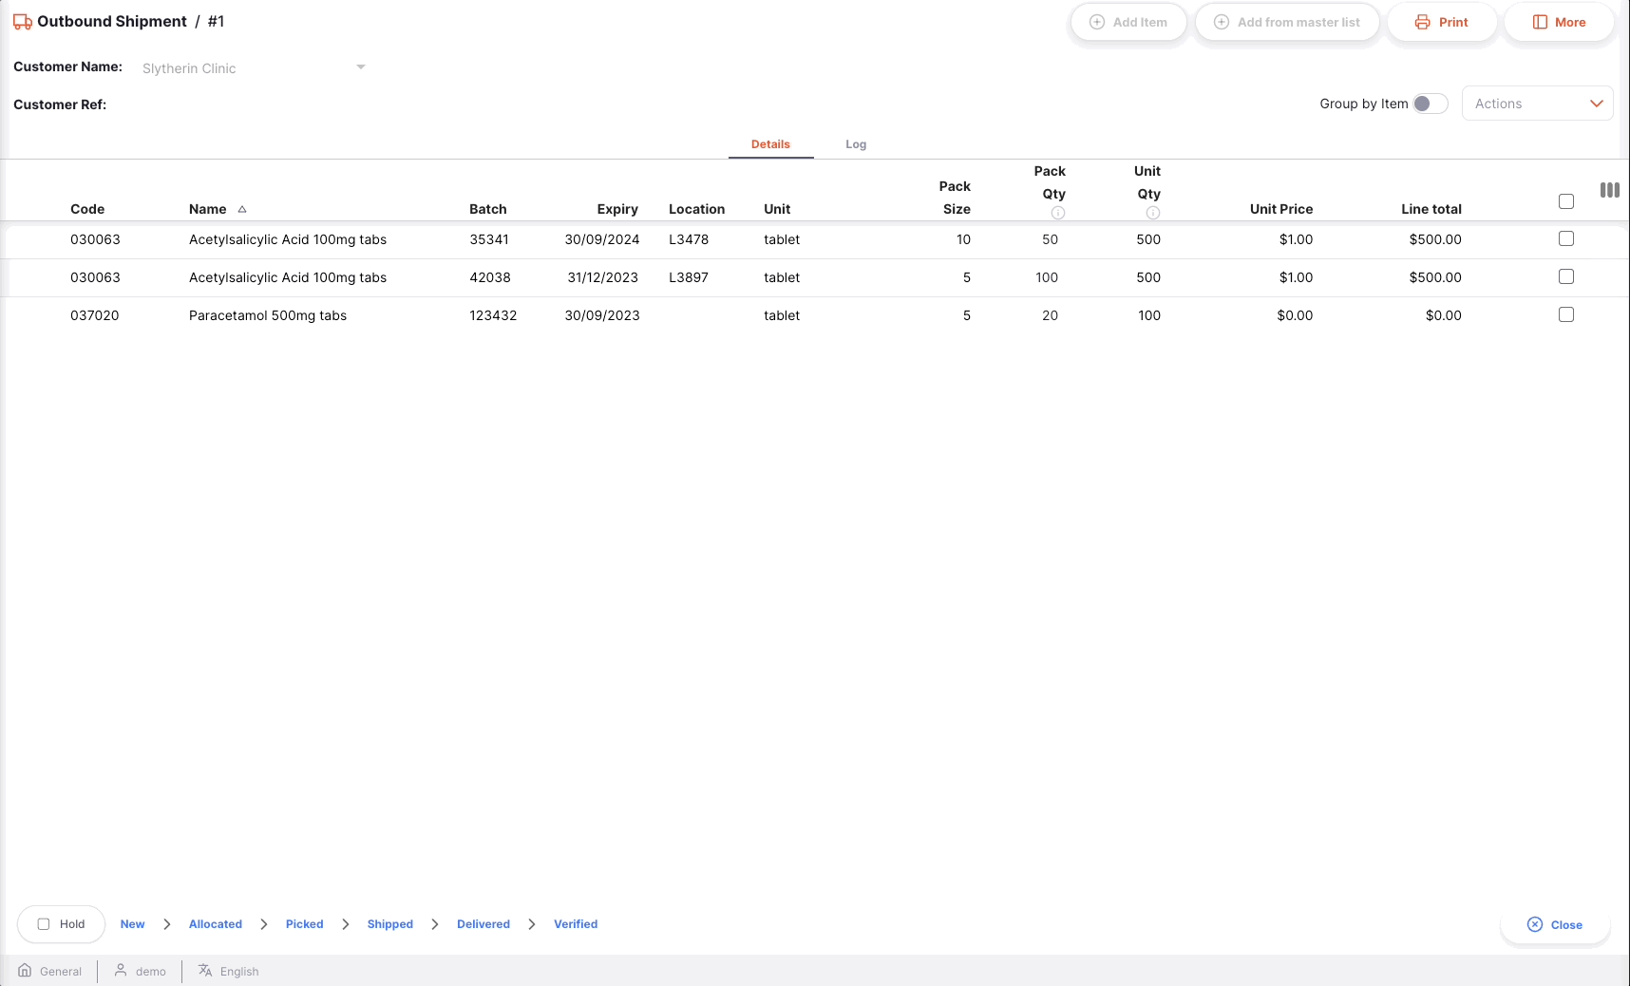Viewport: 1630px width, 986px height.
Task: Click the Shipped status step
Action: click(390, 924)
